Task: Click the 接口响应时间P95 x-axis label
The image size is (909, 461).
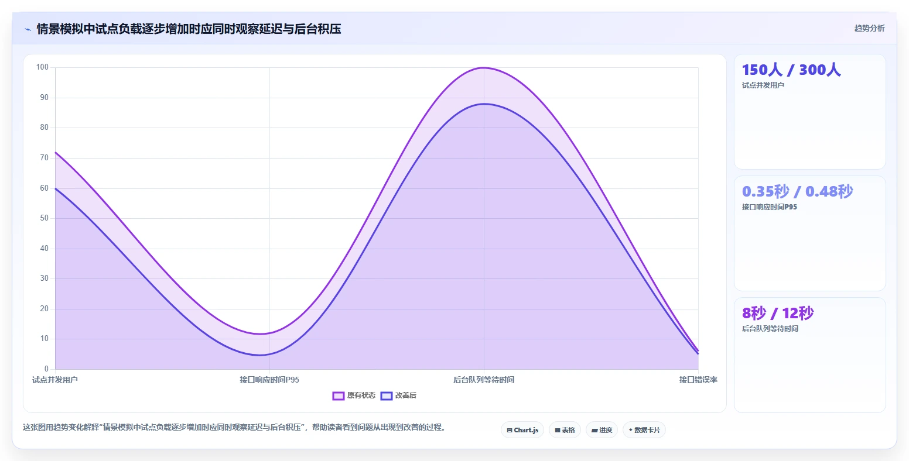Action: click(269, 380)
